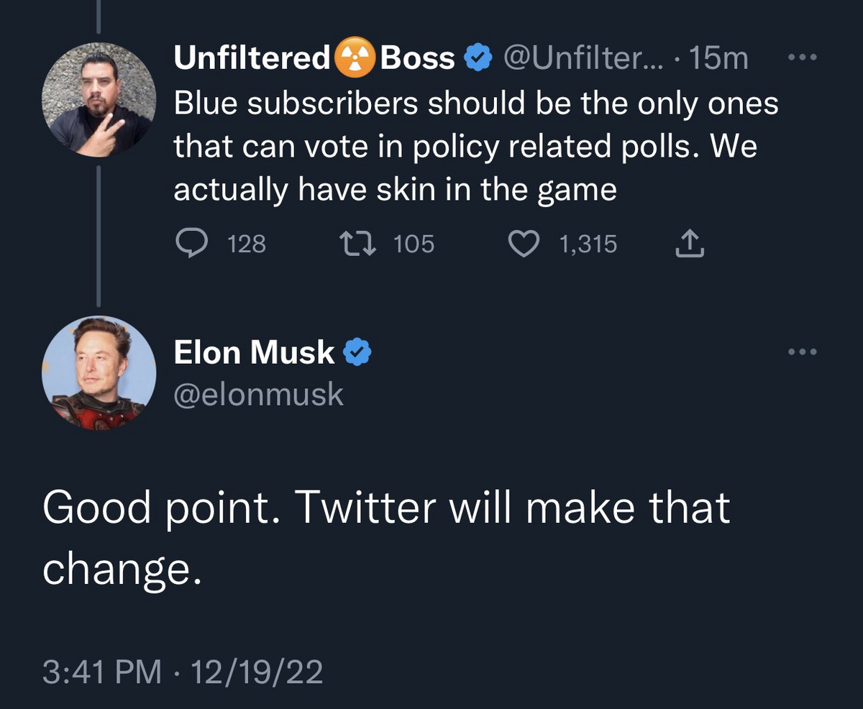Open the tweet about Blue subscribers voting
Image resolution: width=863 pixels, height=709 pixels.
click(475, 147)
